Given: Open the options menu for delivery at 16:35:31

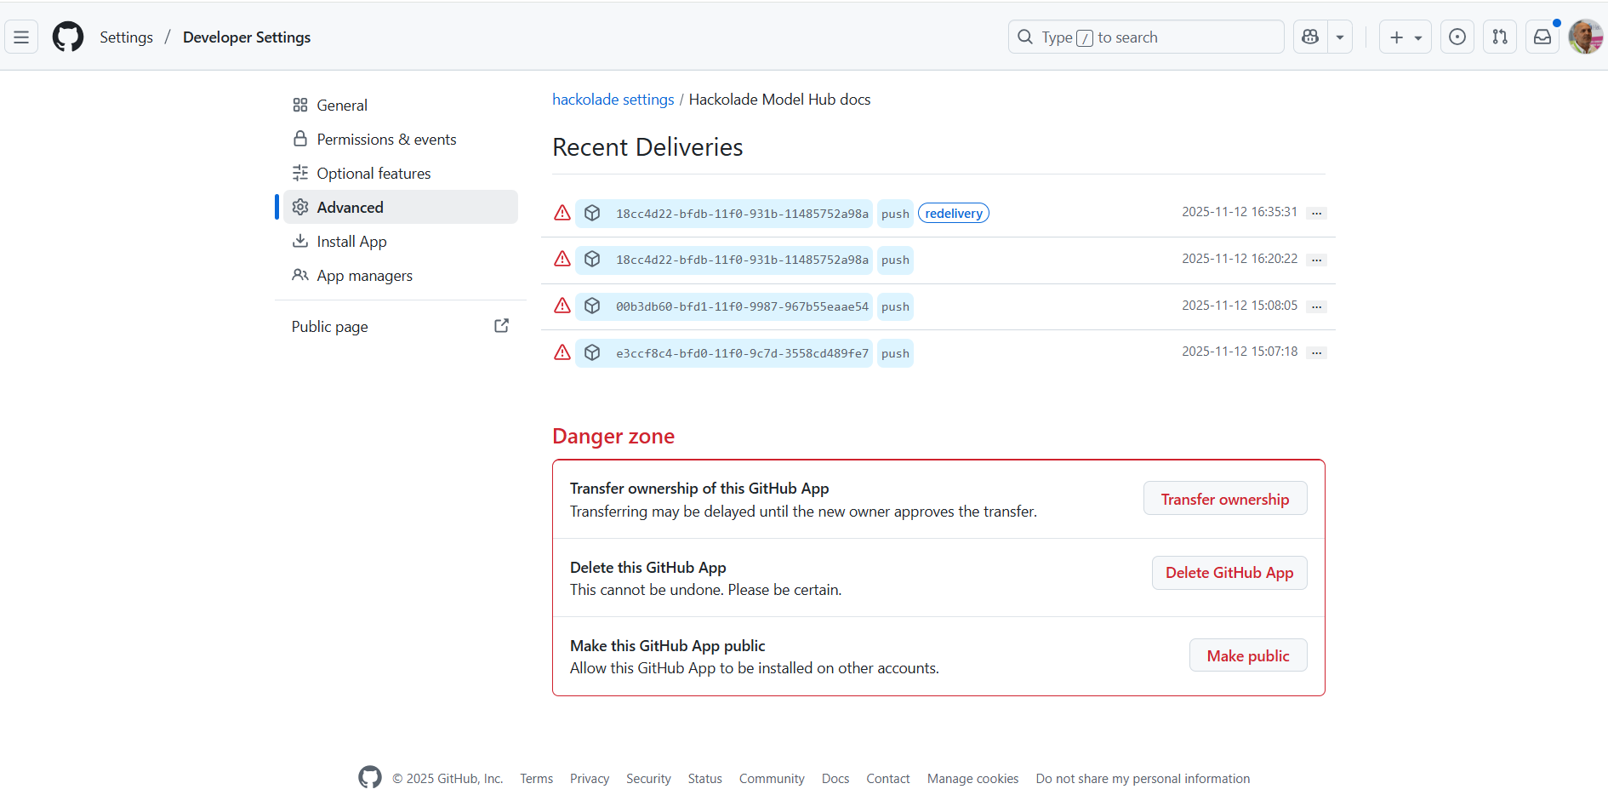Looking at the screenshot, I should pyautogui.click(x=1316, y=213).
